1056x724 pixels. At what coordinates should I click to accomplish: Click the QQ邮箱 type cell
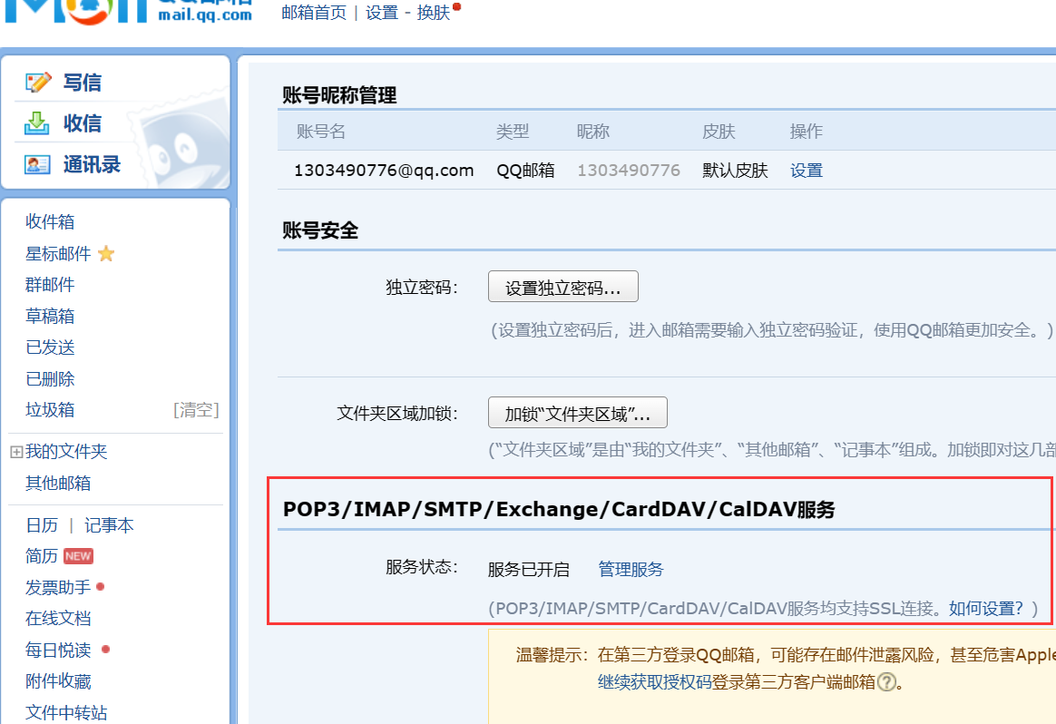click(525, 171)
